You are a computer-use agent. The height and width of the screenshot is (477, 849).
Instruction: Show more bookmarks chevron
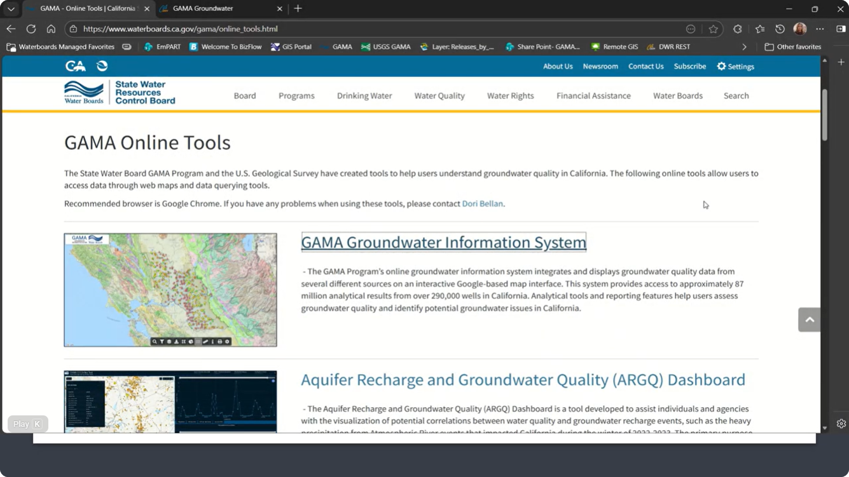coord(744,46)
